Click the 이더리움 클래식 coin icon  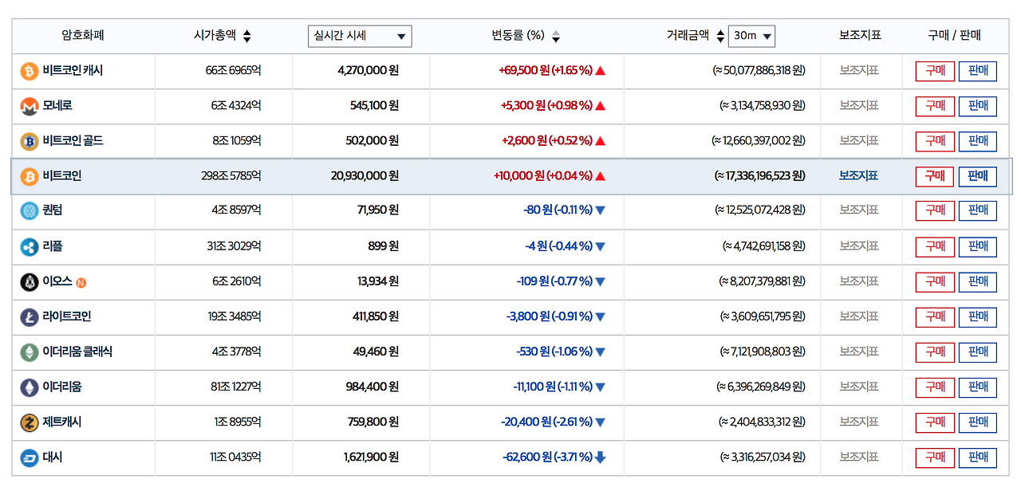coord(30,352)
